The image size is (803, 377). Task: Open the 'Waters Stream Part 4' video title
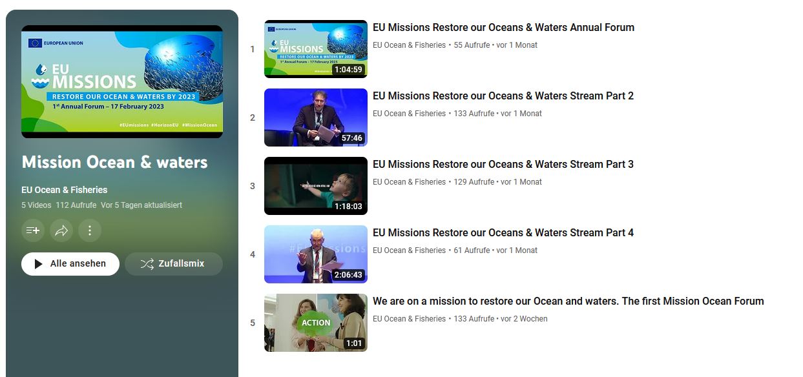click(x=503, y=233)
